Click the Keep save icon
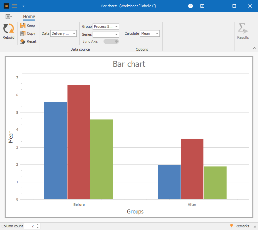The image size is (258, 230). pyautogui.click(x=23, y=25)
